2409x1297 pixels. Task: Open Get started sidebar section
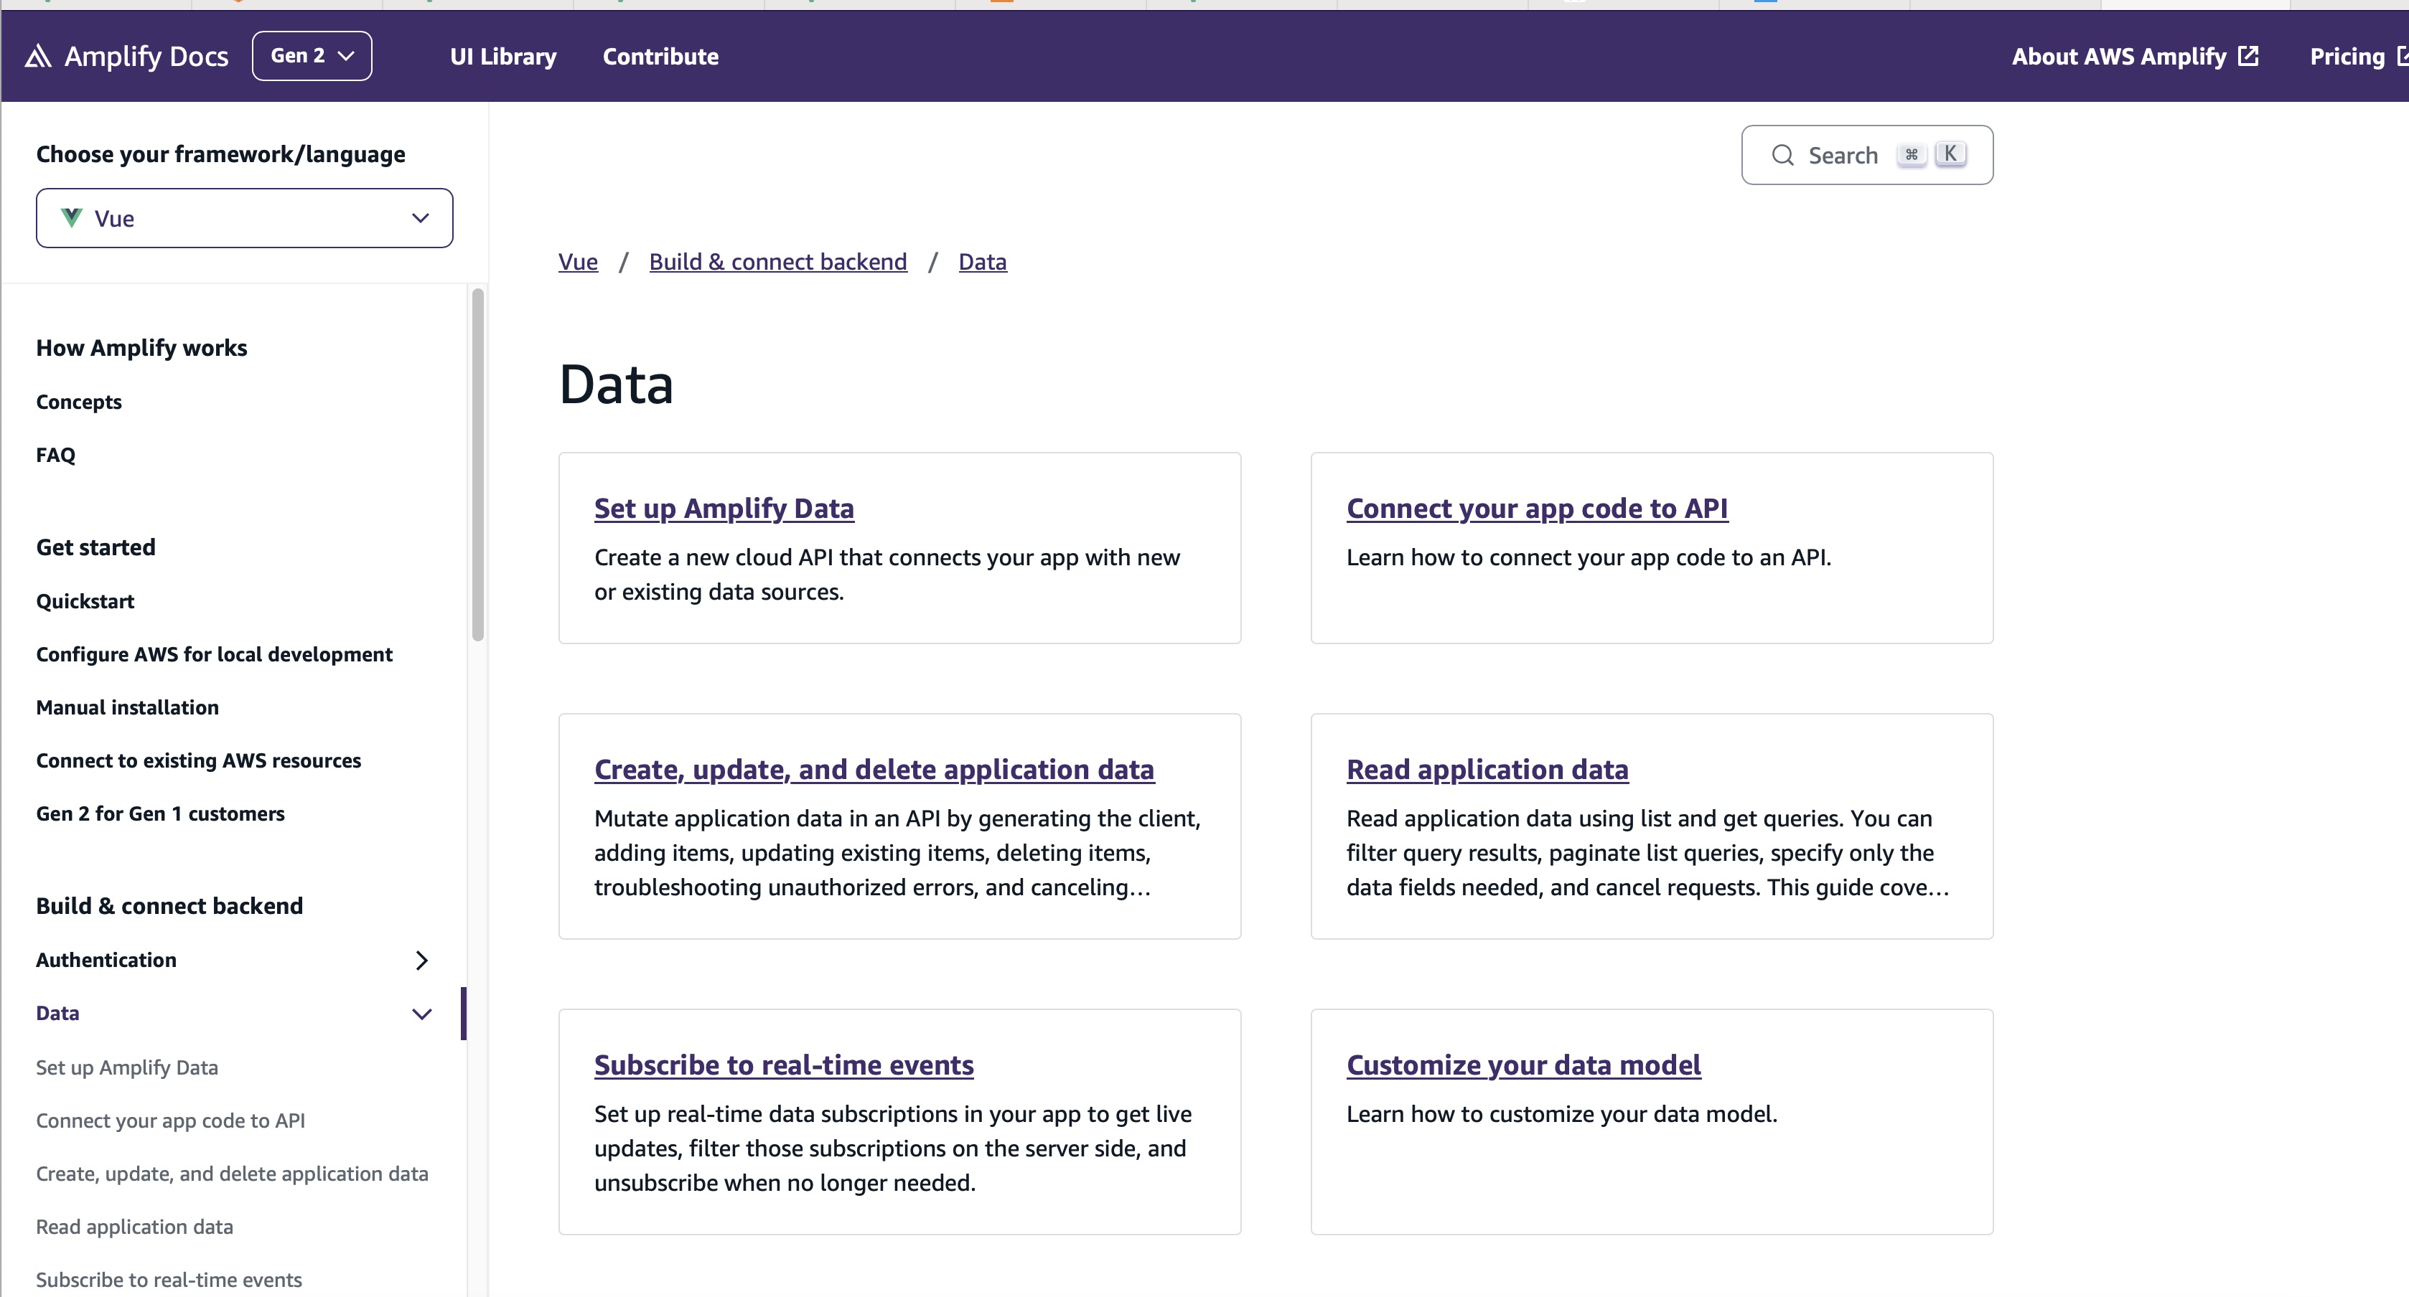tap(95, 547)
